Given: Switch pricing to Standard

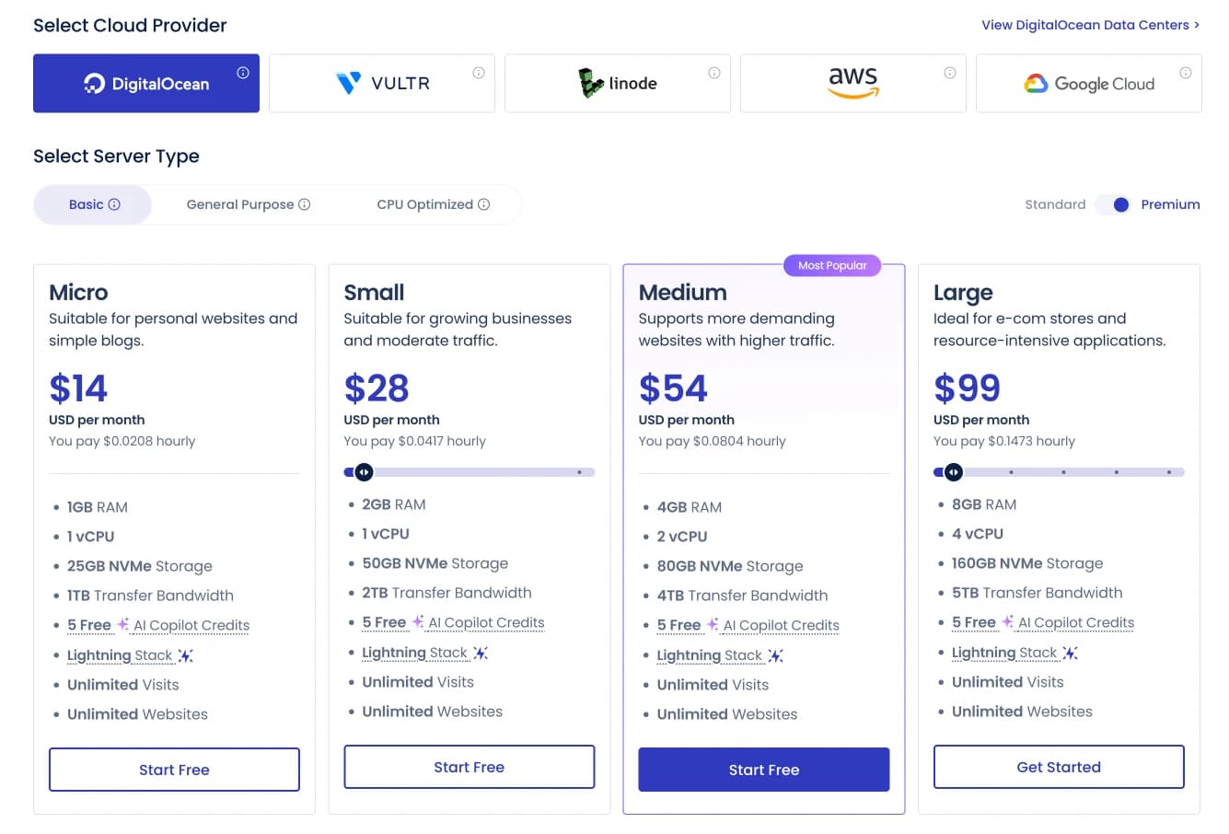Looking at the screenshot, I should [x=1055, y=204].
